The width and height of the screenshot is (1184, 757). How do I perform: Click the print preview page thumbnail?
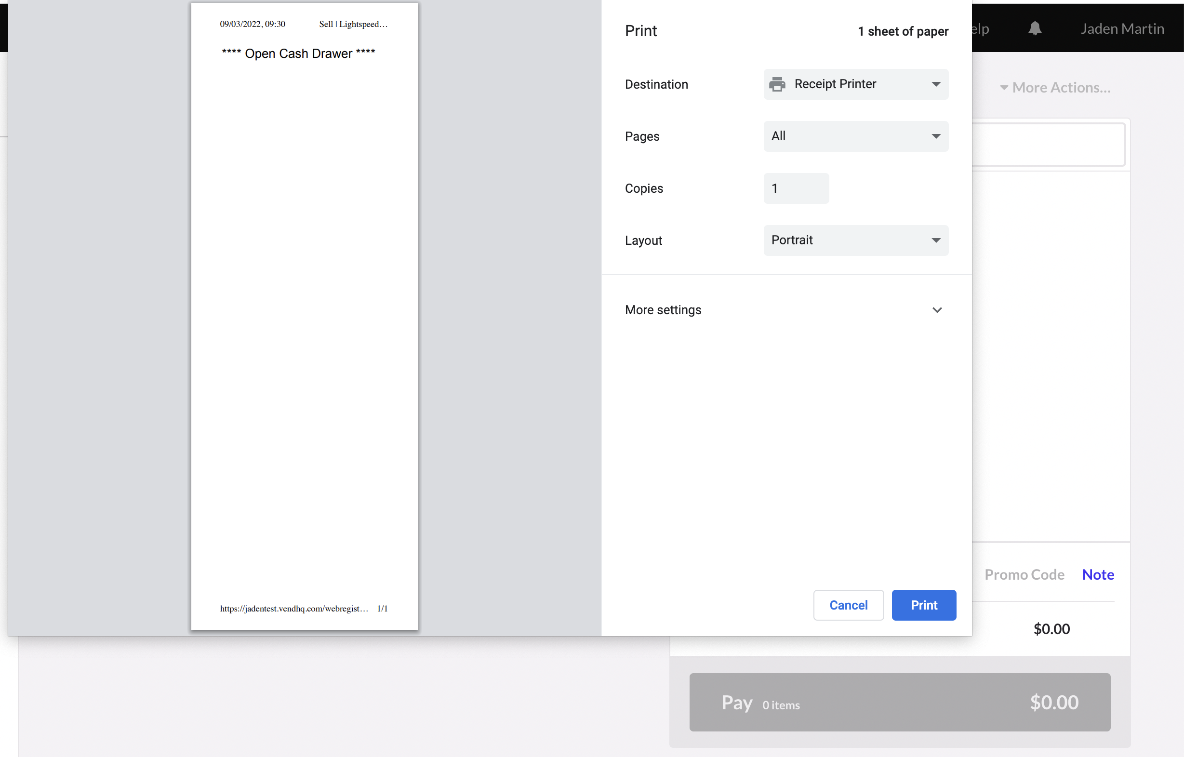[305, 316]
